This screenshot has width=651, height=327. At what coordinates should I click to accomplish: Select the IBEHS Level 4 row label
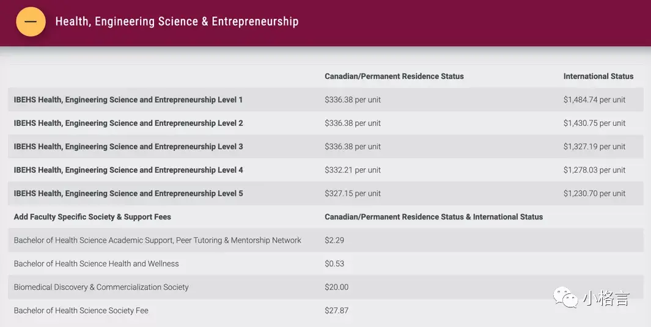pos(128,170)
